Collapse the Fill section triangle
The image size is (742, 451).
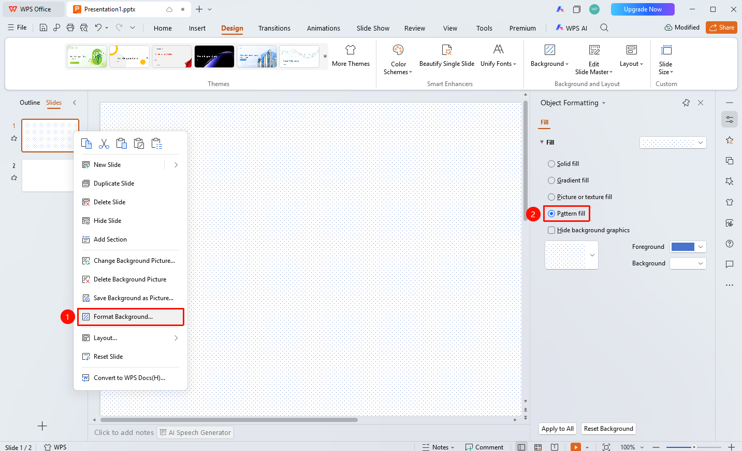tap(542, 142)
